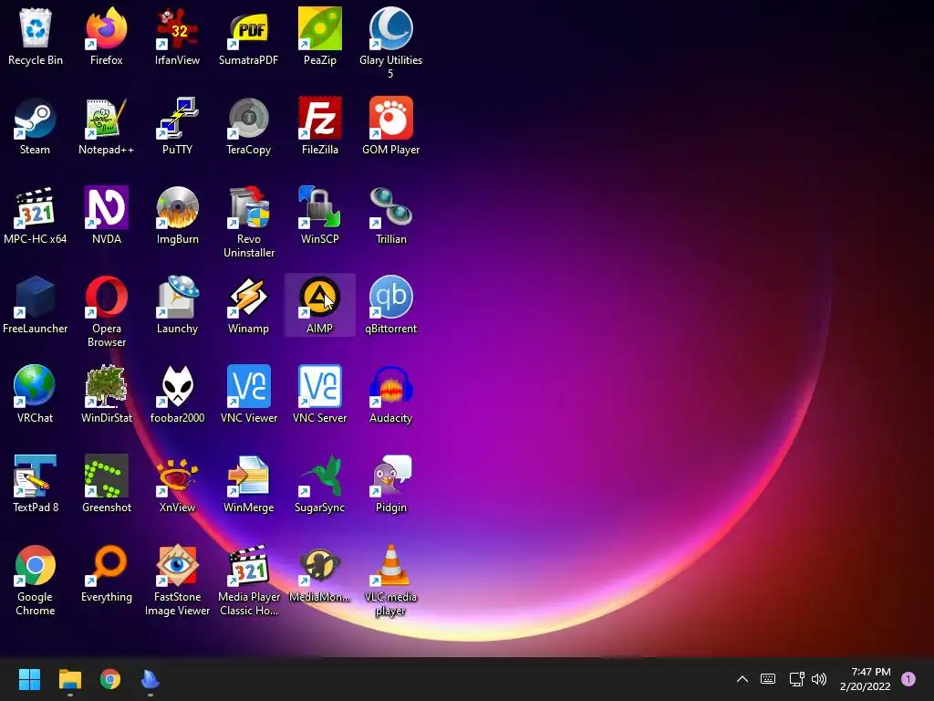
Task: Select the SugarSync hummingbird icon
Action: [x=320, y=476]
